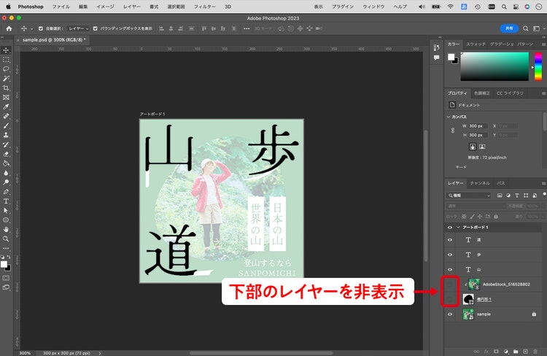
Task: Select the Pen tool
Action: click(x=6, y=192)
